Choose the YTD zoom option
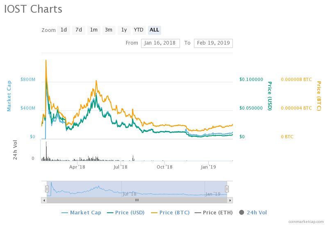The height and width of the screenshot is (225, 328). (139, 30)
